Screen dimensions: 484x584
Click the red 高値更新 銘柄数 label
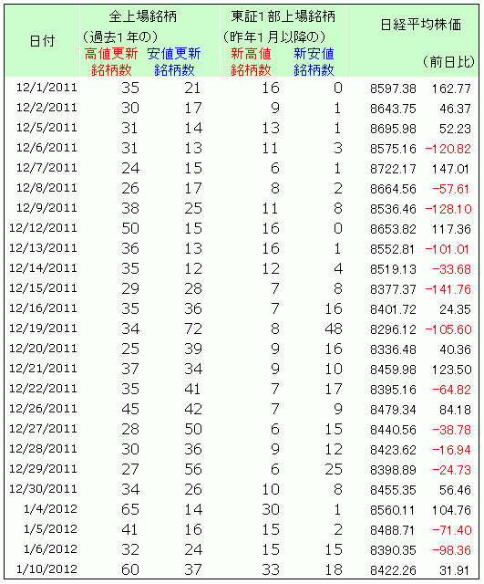[x=111, y=61]
